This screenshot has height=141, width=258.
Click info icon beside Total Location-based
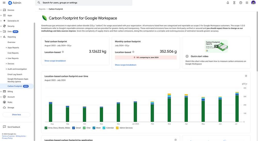[63, 52]
